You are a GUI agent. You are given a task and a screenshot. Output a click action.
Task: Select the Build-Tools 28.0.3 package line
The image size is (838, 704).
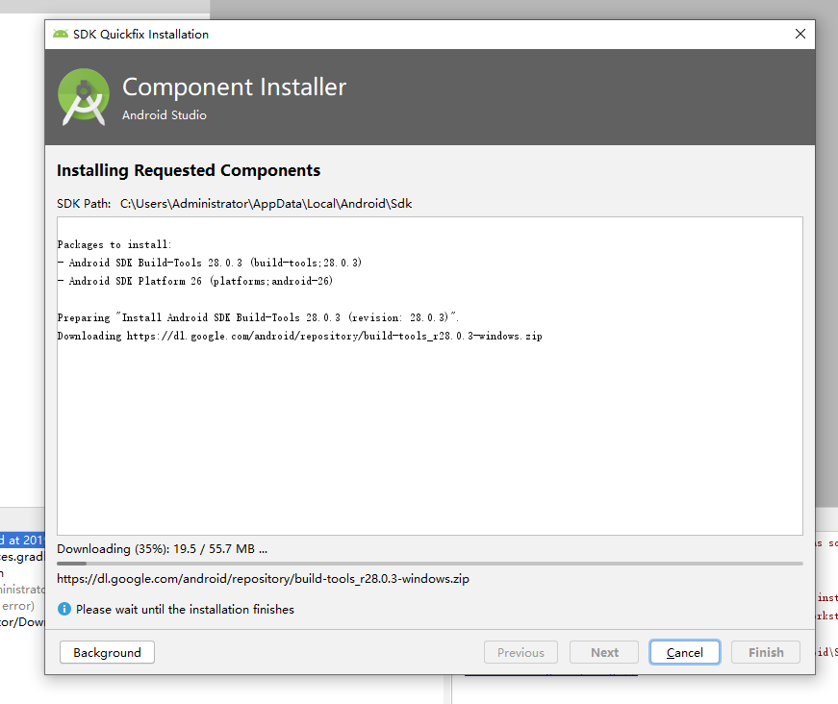point(210,263)
